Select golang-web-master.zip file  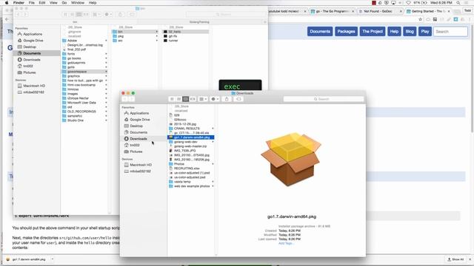point(190,146)
